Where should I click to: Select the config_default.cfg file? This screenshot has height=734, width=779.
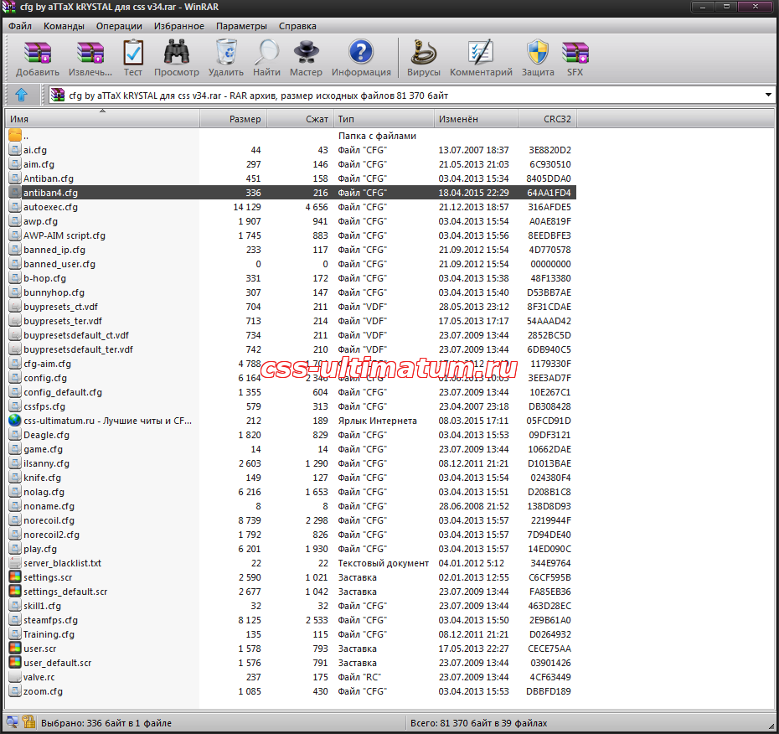click(63, 392)
